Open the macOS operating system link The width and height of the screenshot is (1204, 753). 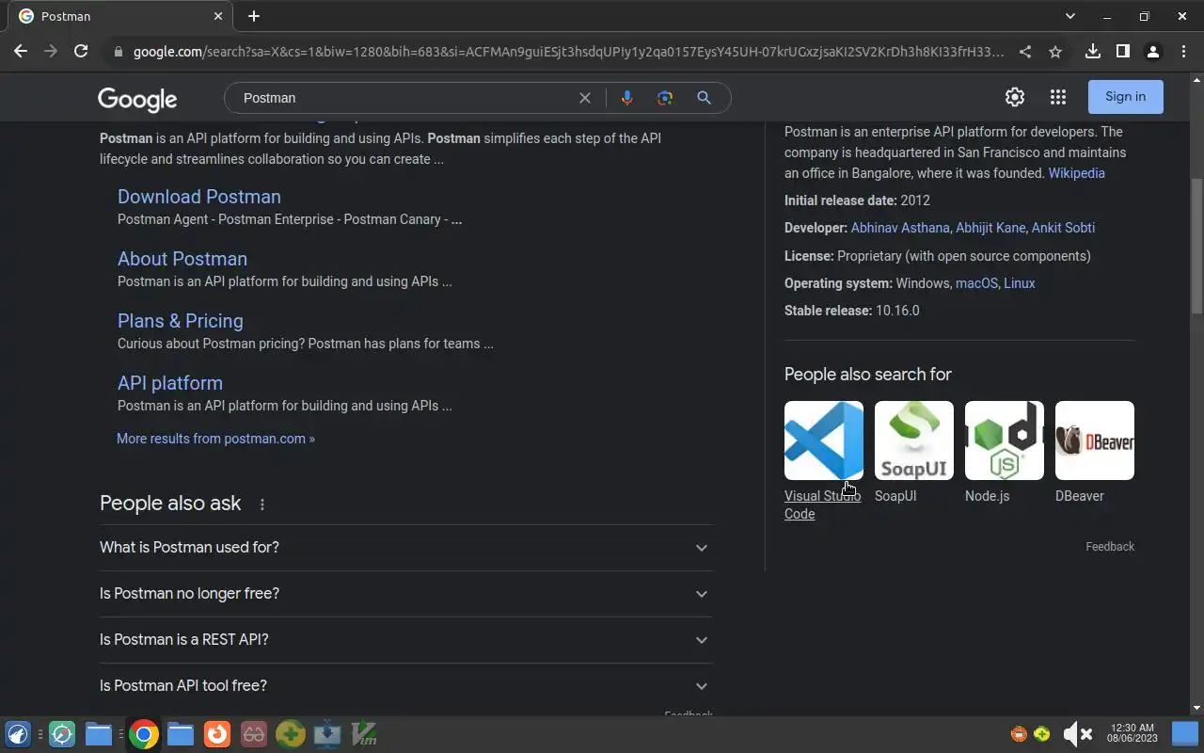click(976, 283)
